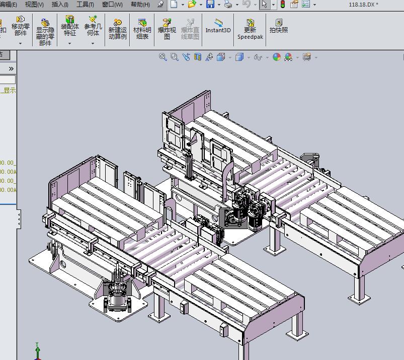
Task: Click the Display Style cube icon
Action: click(239, 57)
